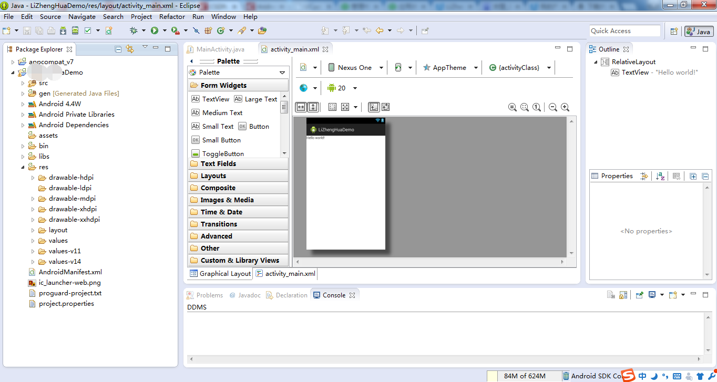Open the Text Fields palette category

click(238, 163)
